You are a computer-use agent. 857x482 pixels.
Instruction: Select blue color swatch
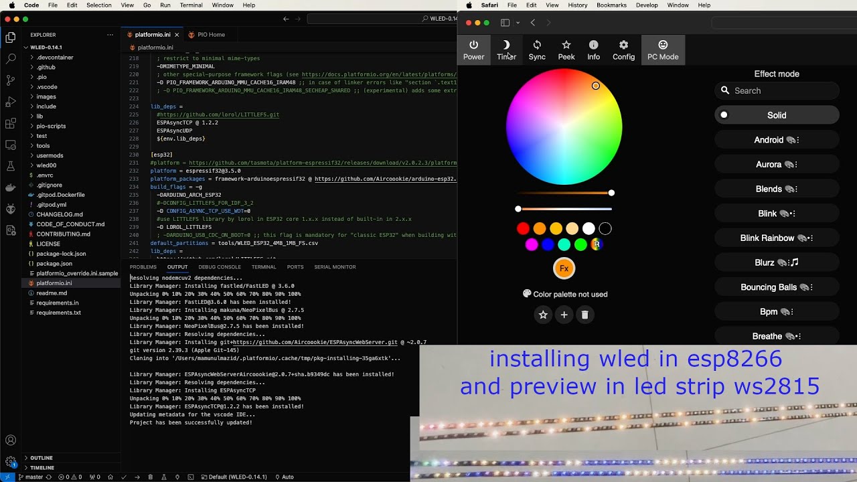(548, 245)
